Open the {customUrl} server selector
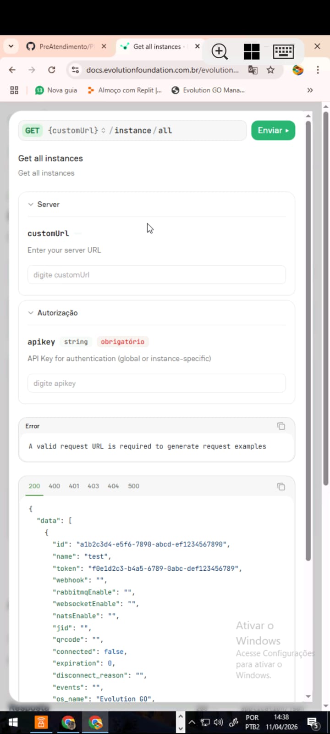This screenshot has height=734, width=330. tap(77, 131)
